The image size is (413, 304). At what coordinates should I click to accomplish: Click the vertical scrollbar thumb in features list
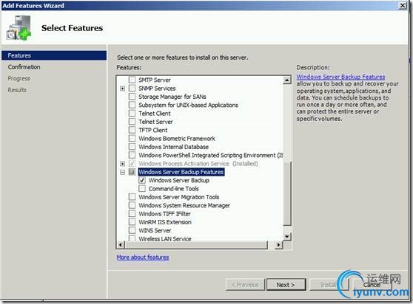[x=287, y=193]
